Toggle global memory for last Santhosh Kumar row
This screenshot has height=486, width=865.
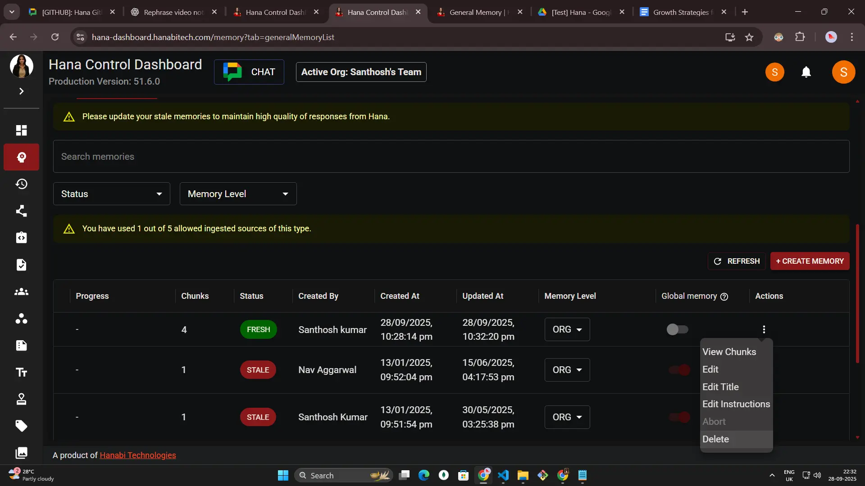pos(679,417)
